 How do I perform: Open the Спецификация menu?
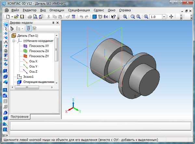(79, 10)
